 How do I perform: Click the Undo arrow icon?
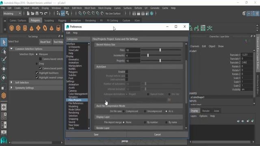[41, 13]
